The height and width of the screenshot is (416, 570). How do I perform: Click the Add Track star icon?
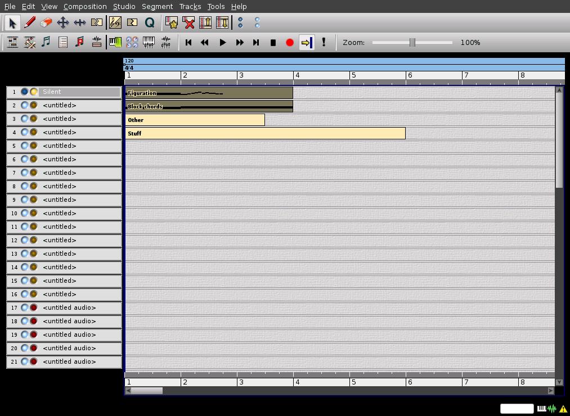pyautogui.click(x=172, y=22)
